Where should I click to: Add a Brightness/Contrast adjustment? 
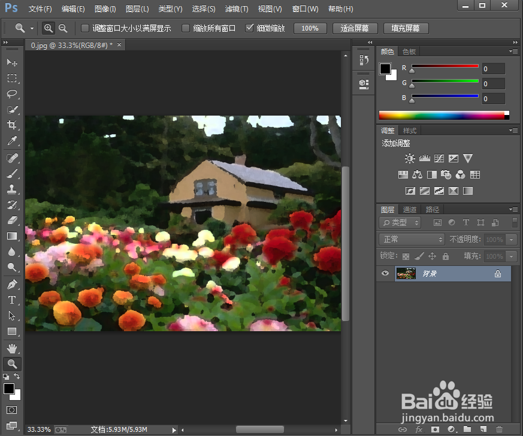[410, 158]
